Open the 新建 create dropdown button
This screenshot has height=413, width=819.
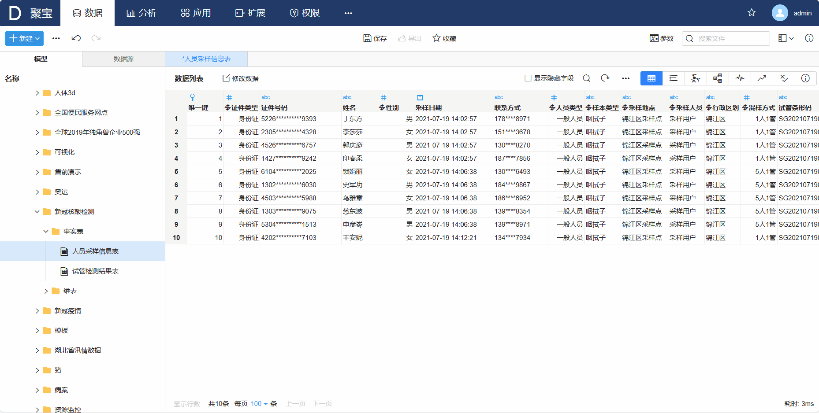[24, 38]
